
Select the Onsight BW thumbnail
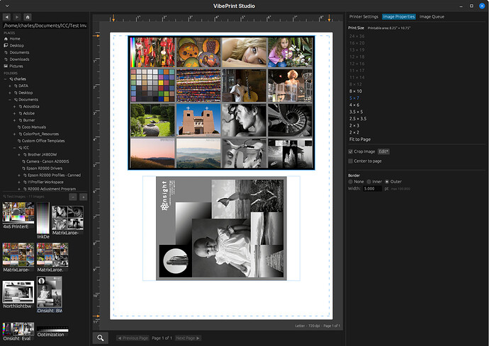pyautogui.click(x=50, y=294)
